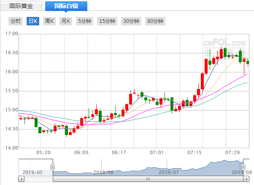Click the 17.00 price axis label

pyautogui.click(x=11, y=33)
